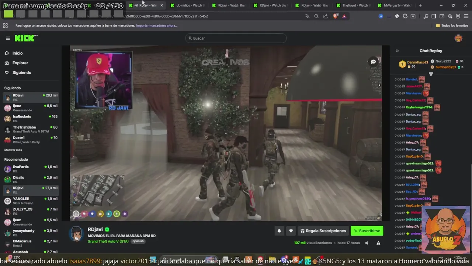Click the Kick logo

tap(26, 38)
